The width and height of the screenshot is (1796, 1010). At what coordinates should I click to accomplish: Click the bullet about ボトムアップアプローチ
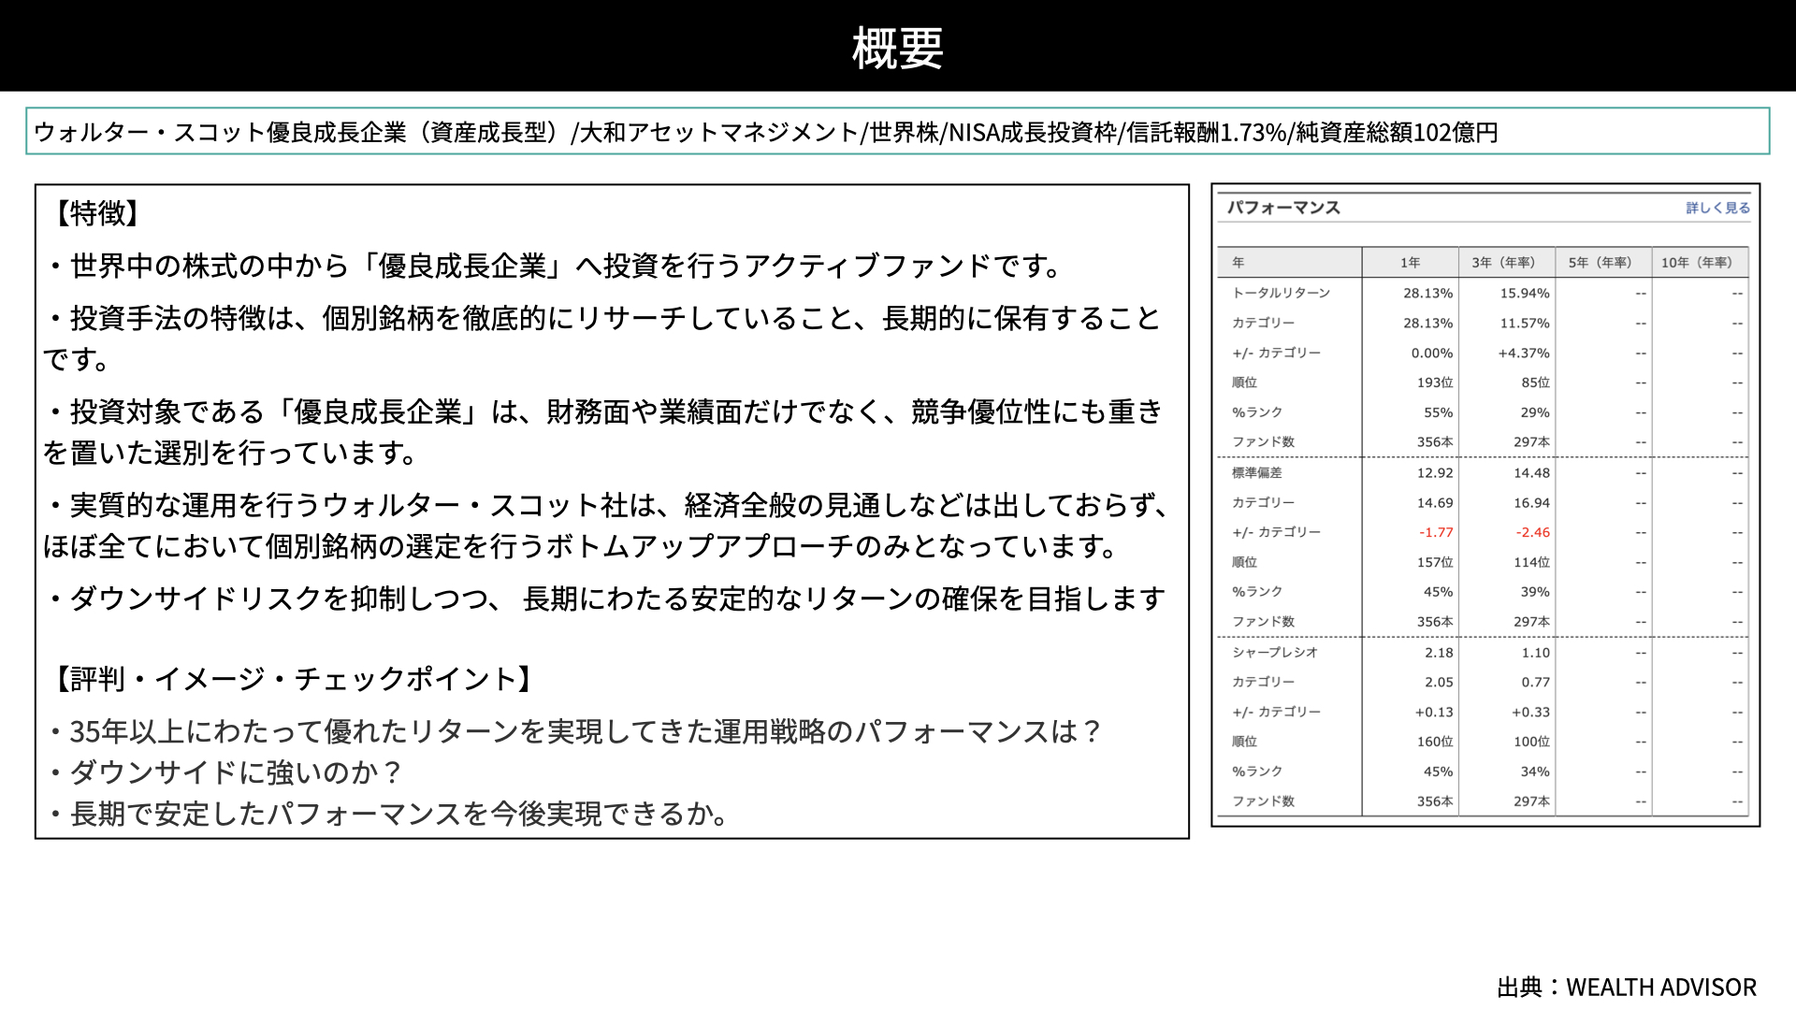(x=606, y=526)
